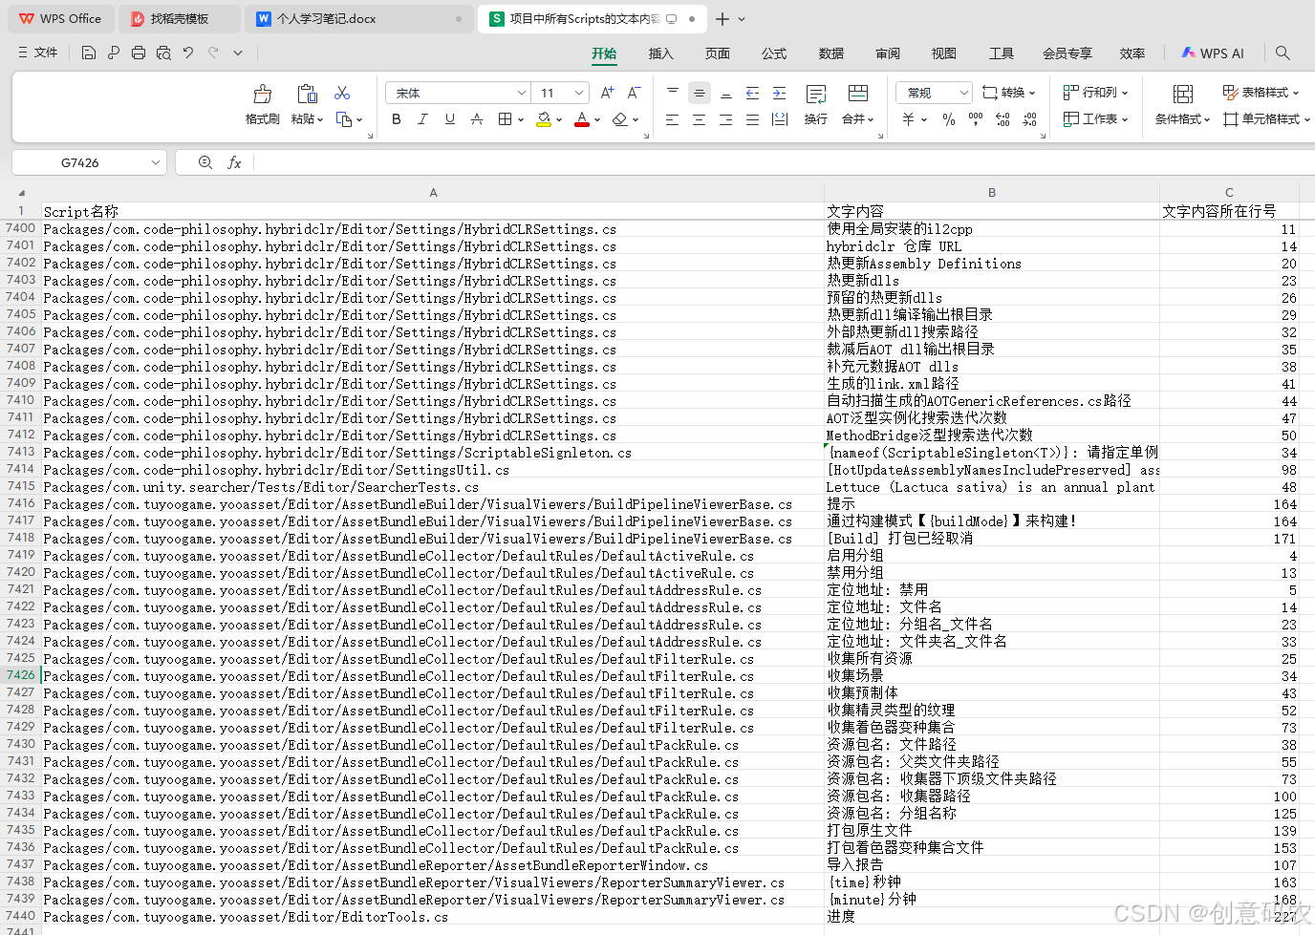Click the 合并 merge cells button
Screen dimensions: 1315x935
pos(853,118)
